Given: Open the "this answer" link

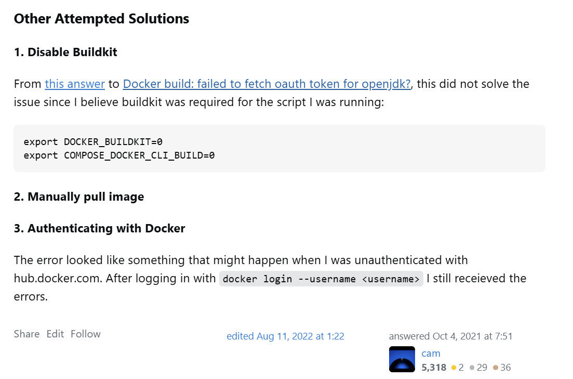Looking at the screenshot, I should (75, 84).
